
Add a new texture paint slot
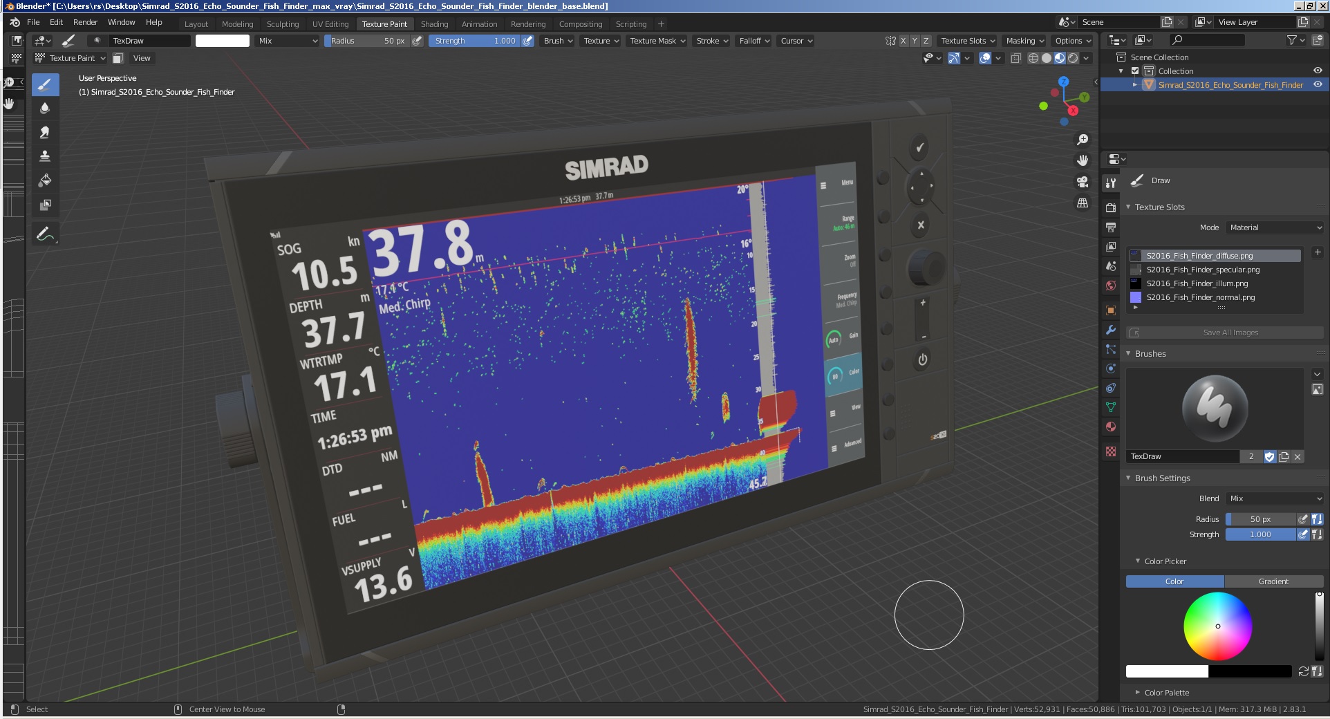(1318, 252)
